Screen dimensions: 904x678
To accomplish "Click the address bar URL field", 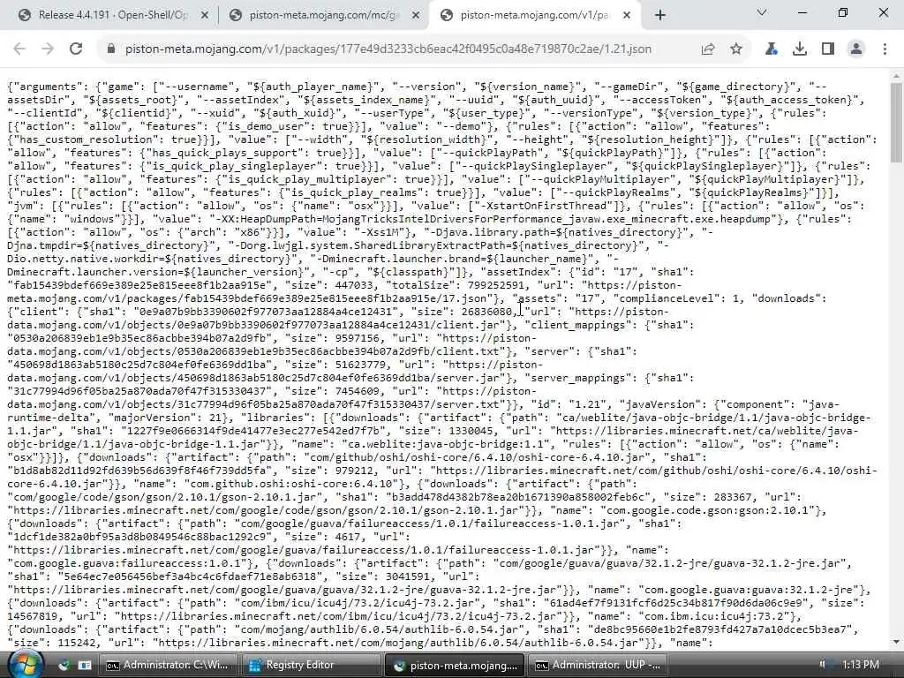I will (x=388, y=49).
